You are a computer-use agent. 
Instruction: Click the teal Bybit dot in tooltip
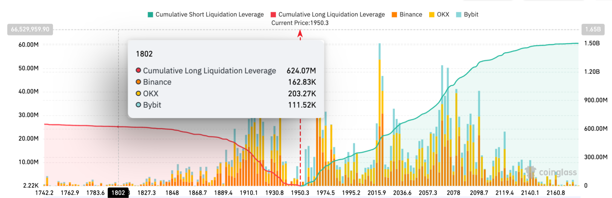[x=138, y=105]
